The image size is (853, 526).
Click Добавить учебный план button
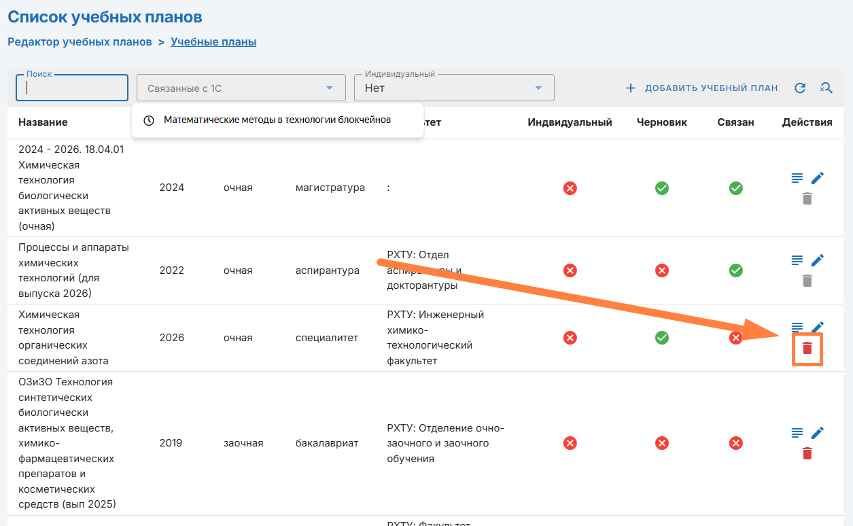[x=701, y=88]
